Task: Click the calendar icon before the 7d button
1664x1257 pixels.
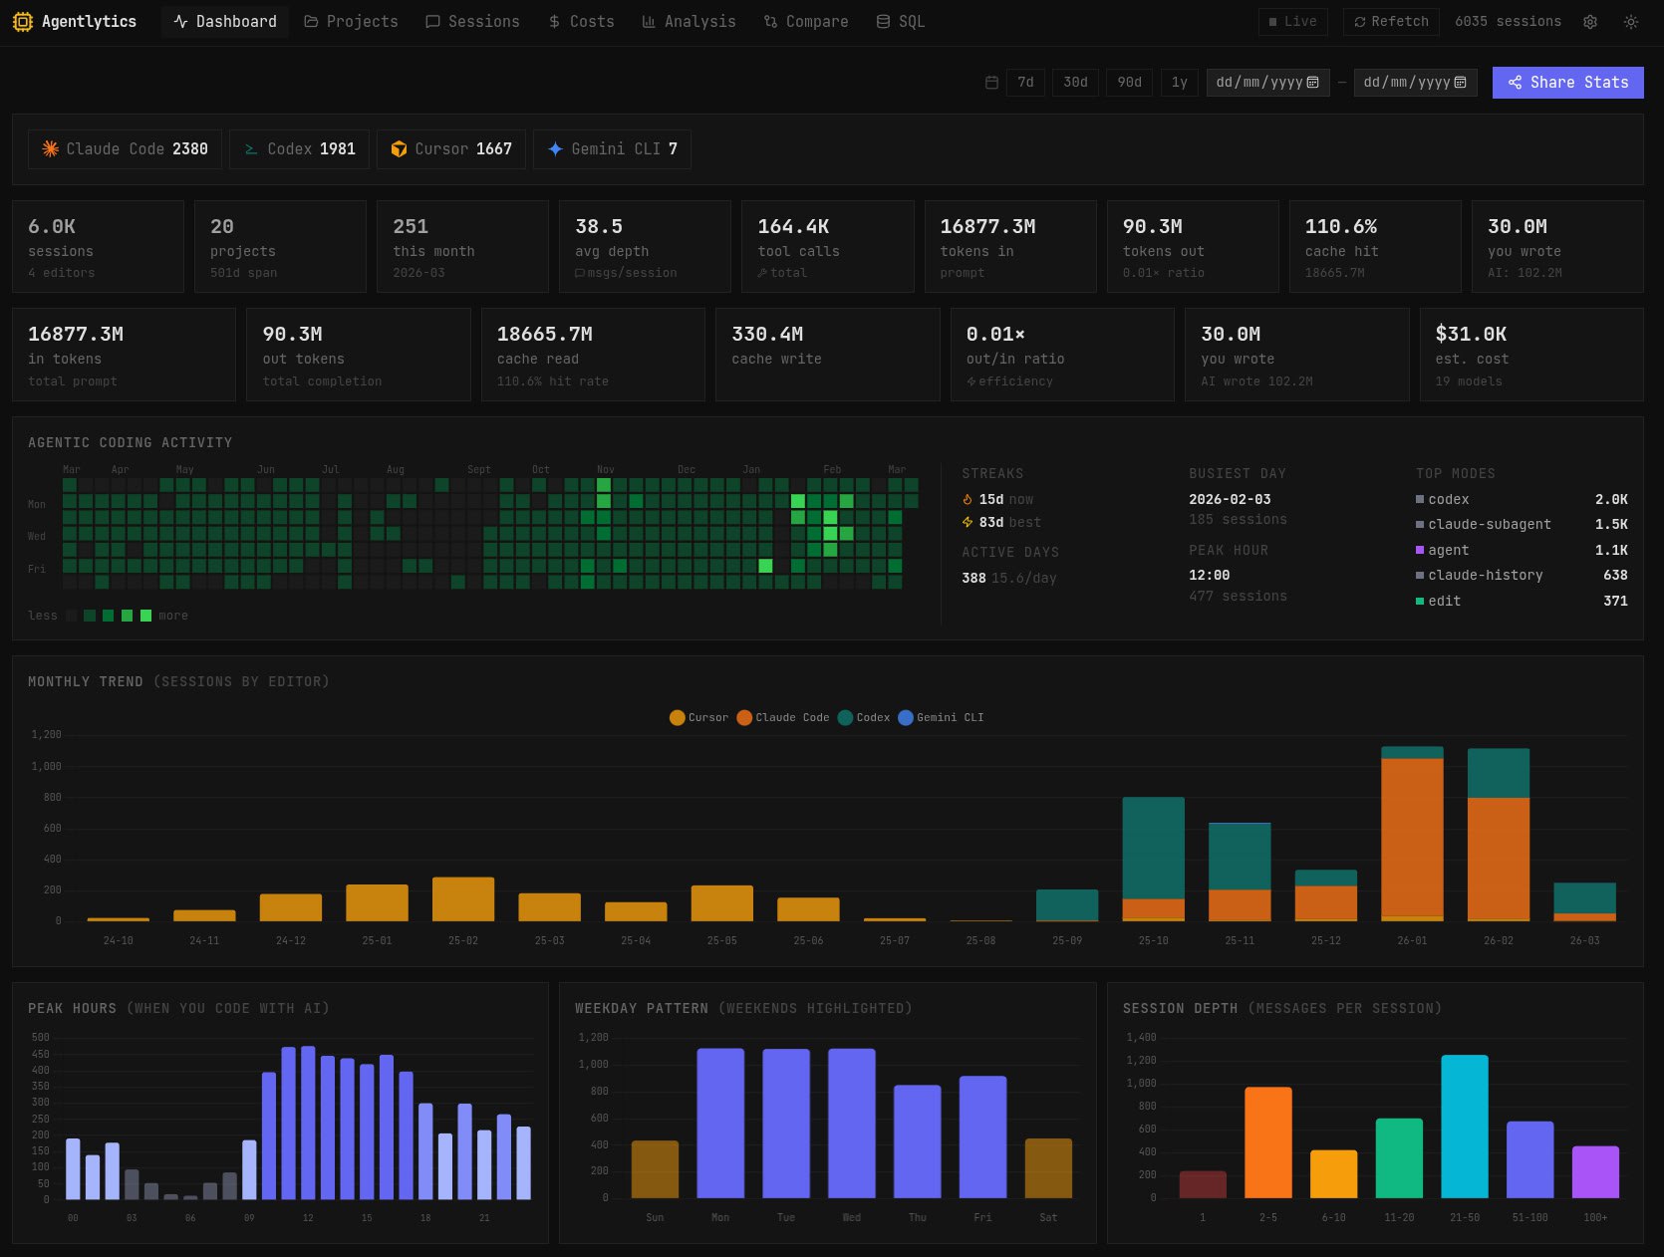Action: [x=991, y=83]
